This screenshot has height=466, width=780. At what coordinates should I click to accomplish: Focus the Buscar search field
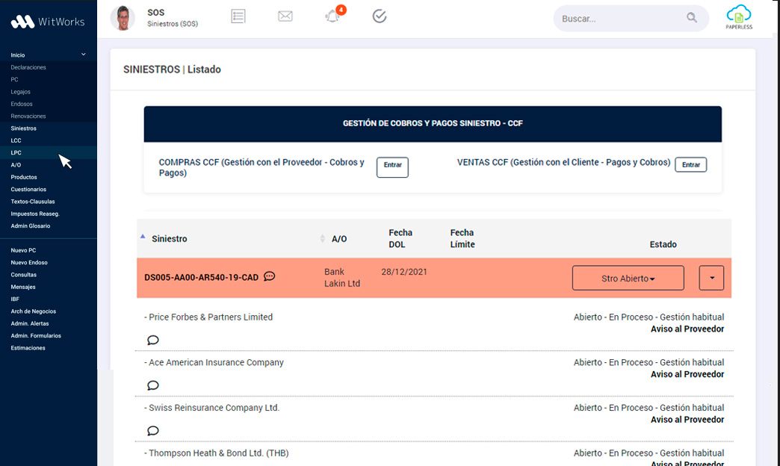[x=620, y=19]
